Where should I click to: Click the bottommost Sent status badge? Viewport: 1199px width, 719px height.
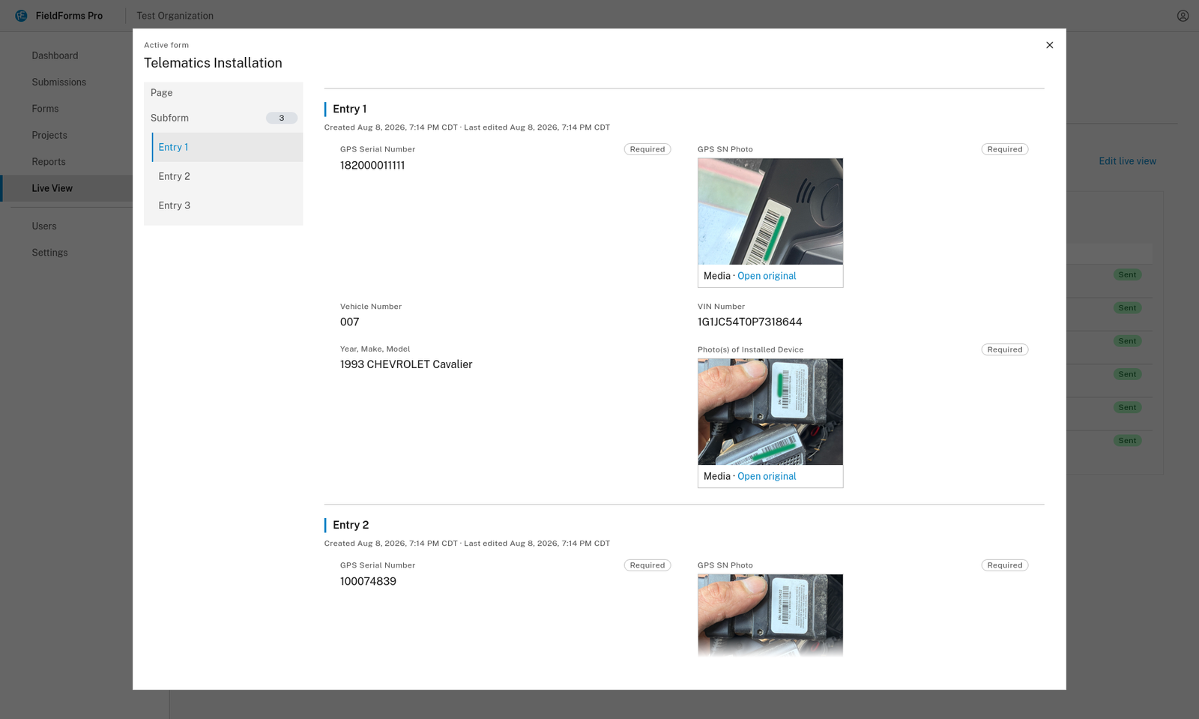point(1127,441)
